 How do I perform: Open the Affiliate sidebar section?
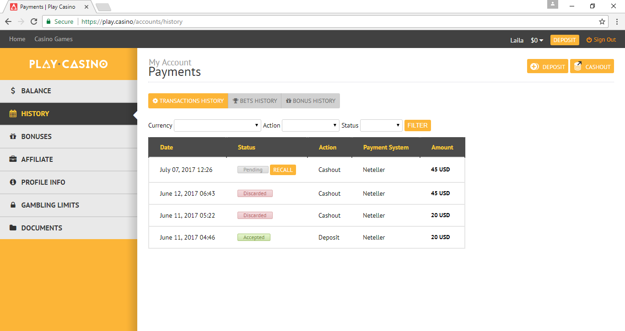[x=69, y=160]
